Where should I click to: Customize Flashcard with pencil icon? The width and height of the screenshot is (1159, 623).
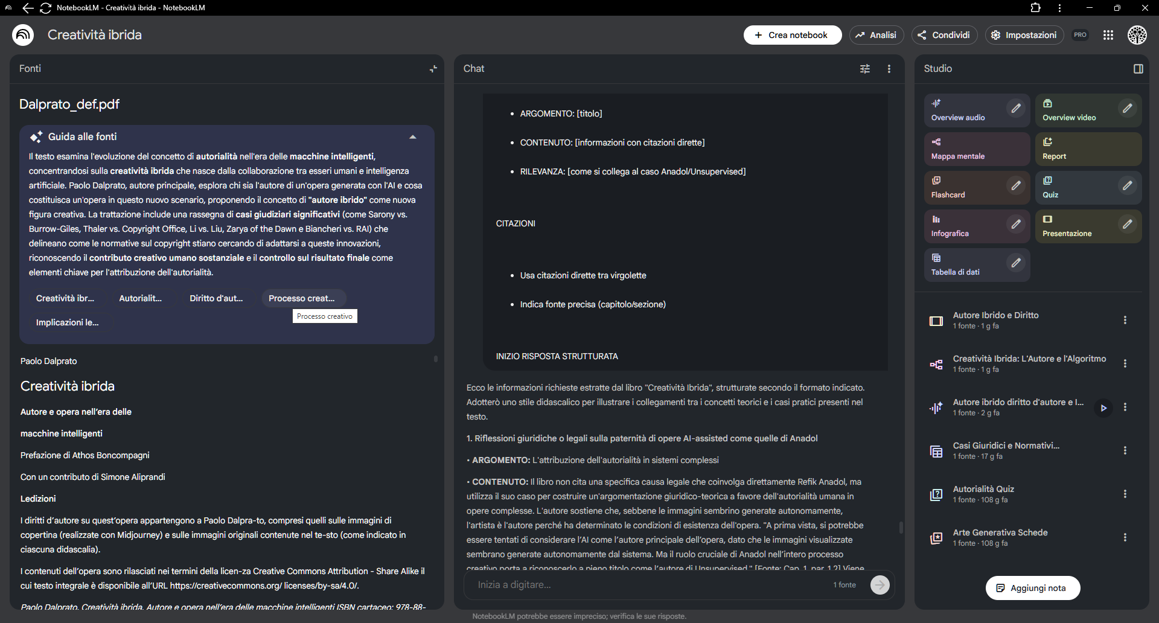click(x=1016, y=186)
